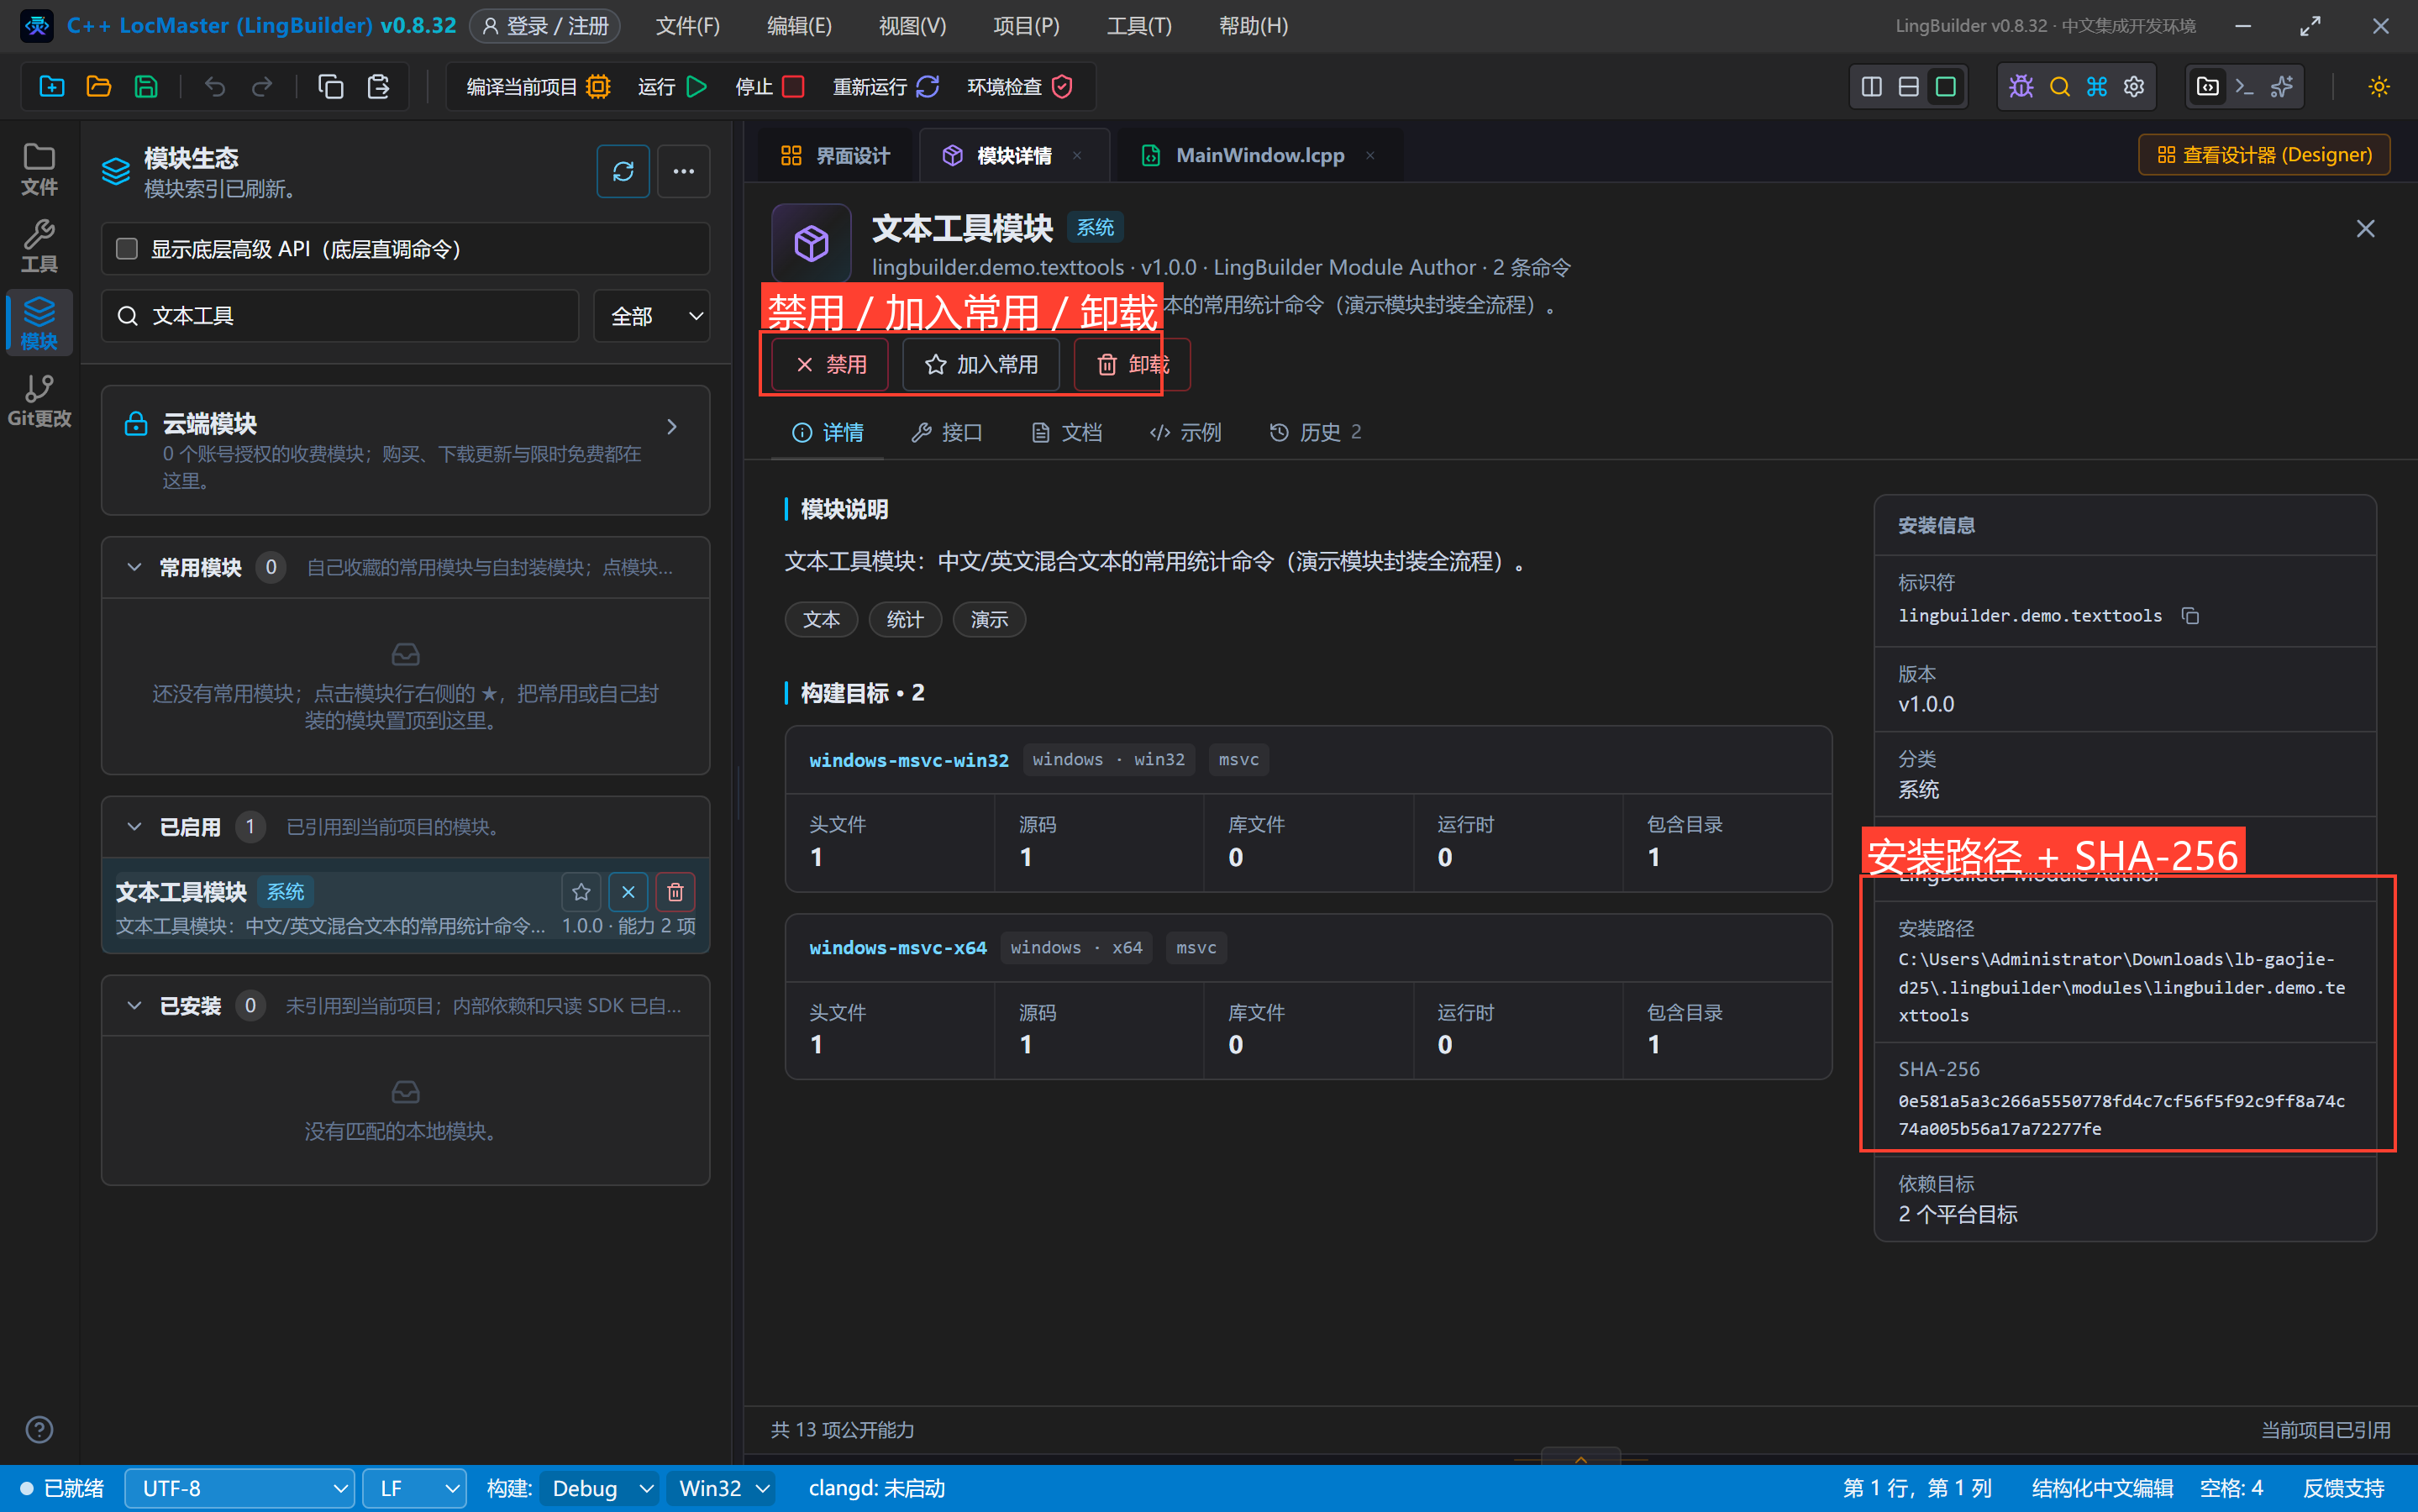The image size is (2418, 1512).
Task: Click 查看设计器 (Designer) button
Action: [x=2264, y=155]
